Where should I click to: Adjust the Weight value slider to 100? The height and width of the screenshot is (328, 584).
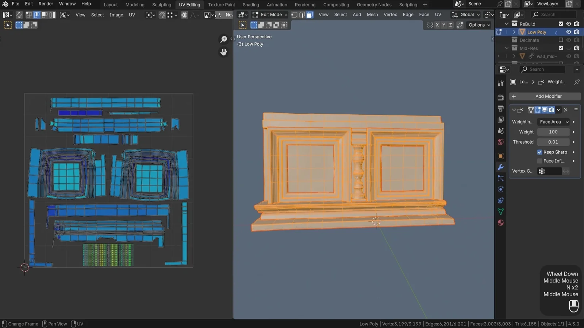tap(553, 132)
